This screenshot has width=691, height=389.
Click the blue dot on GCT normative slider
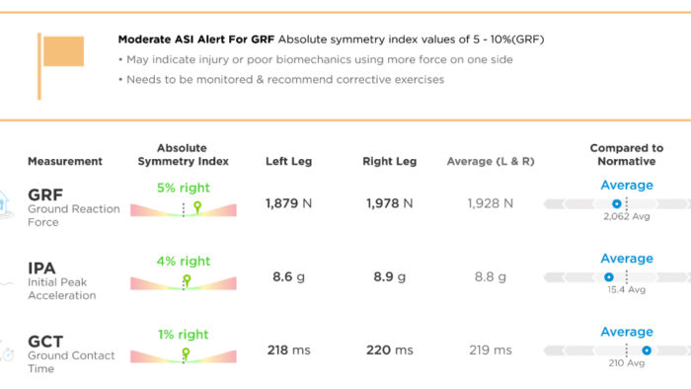tap(647, 350)
